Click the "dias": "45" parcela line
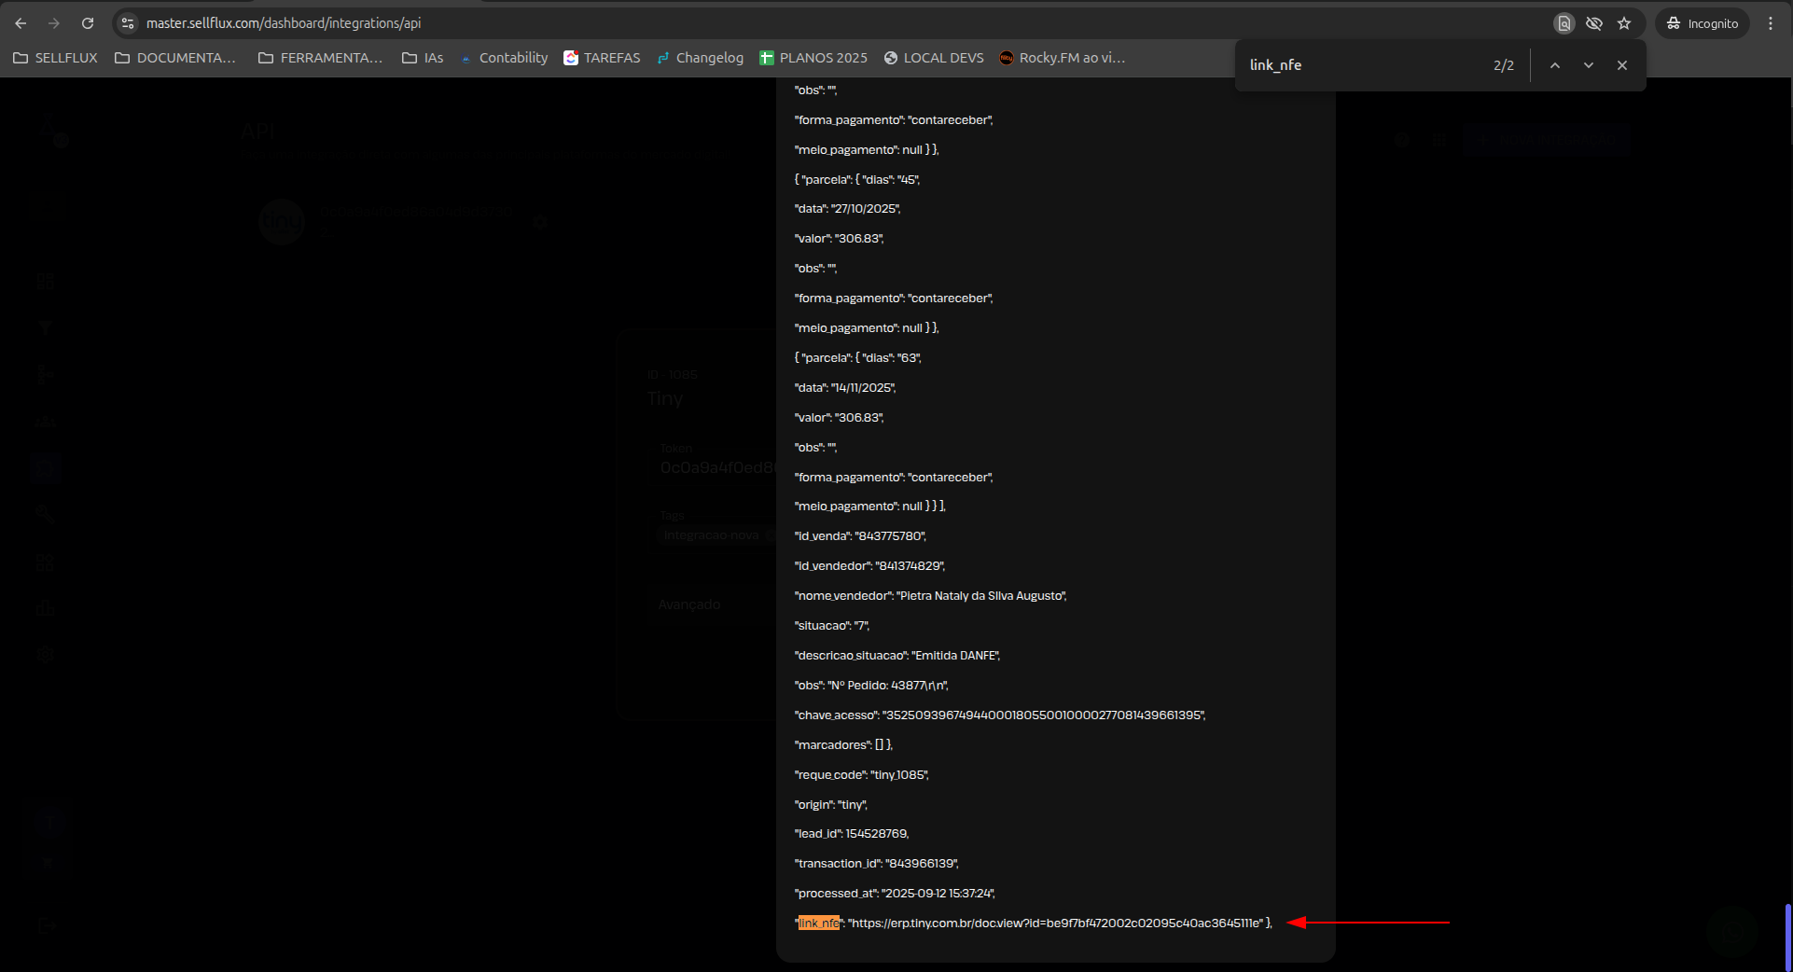1793x972 pixels. click(857, 179)
